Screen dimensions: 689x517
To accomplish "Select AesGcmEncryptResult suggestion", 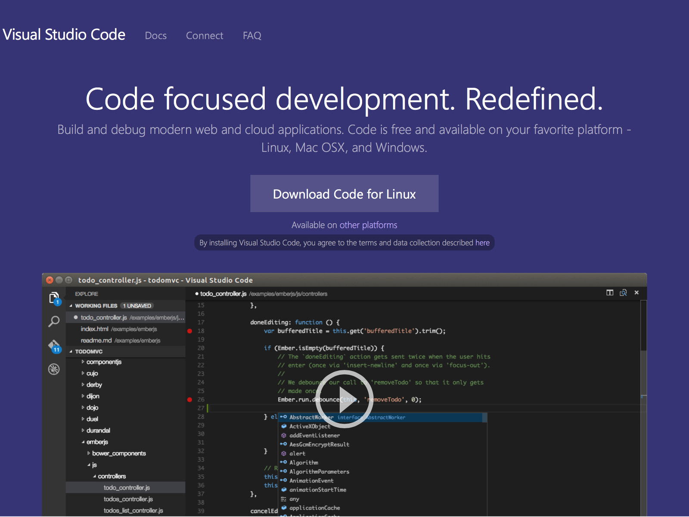I will pos(383,444).
